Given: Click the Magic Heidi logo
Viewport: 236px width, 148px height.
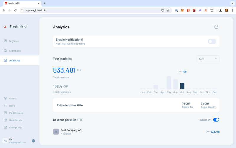Looking at the screenshot, I should pos(5,26).
